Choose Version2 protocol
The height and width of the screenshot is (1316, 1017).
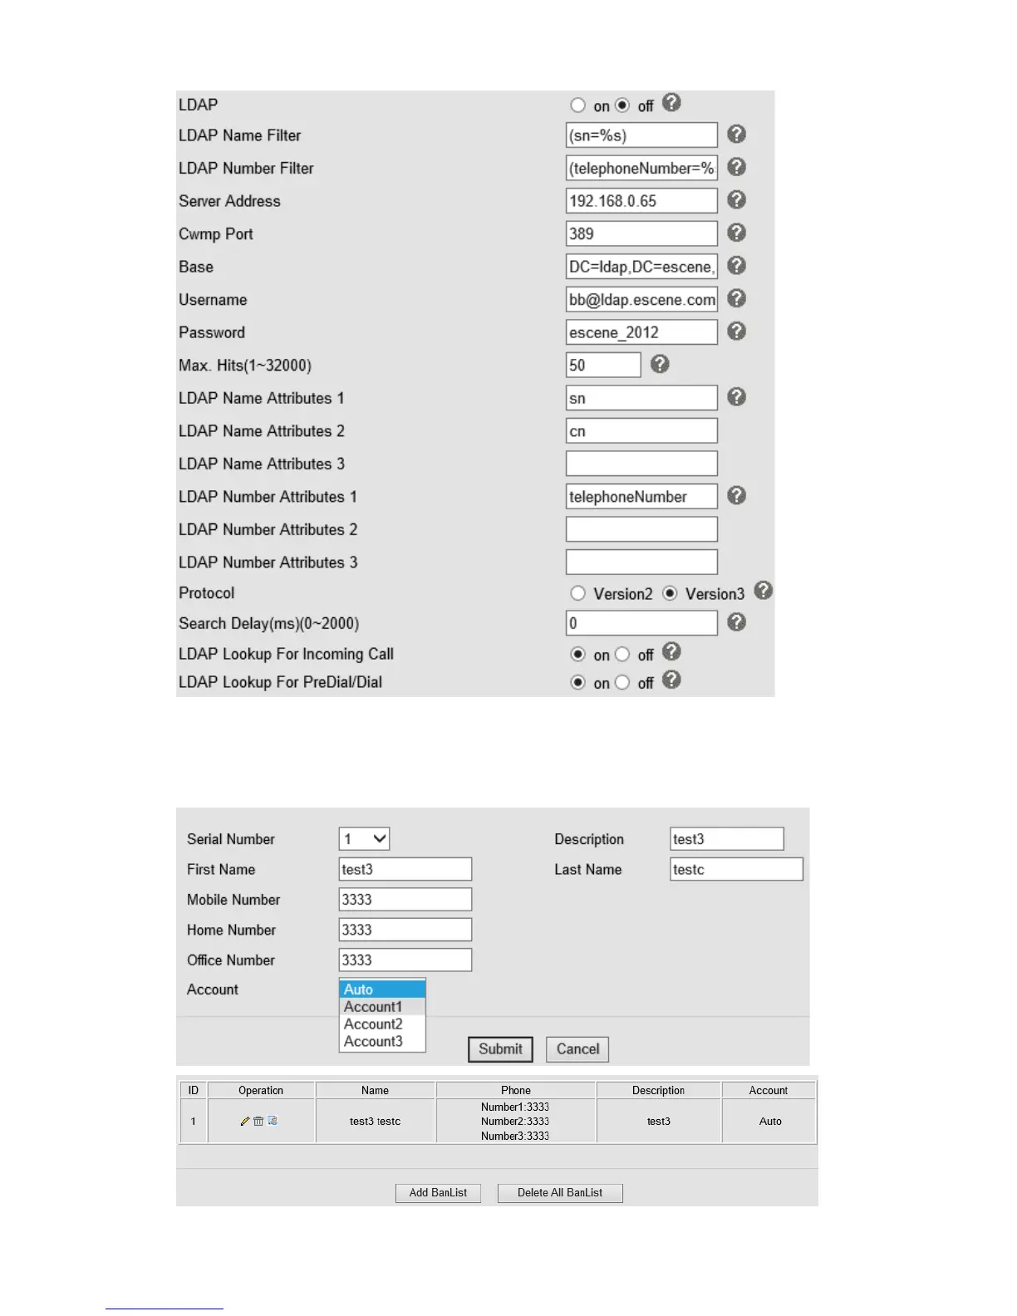[578, 593]
